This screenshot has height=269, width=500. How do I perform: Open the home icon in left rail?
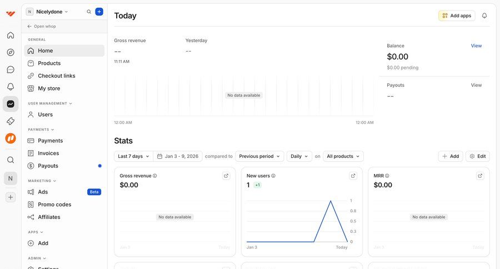pos(11,35)
